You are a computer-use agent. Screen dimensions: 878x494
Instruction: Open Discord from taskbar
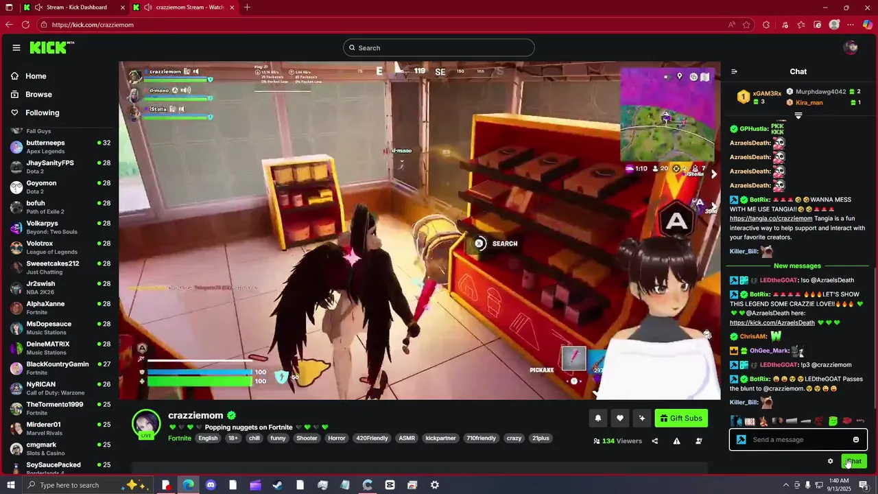211,485
